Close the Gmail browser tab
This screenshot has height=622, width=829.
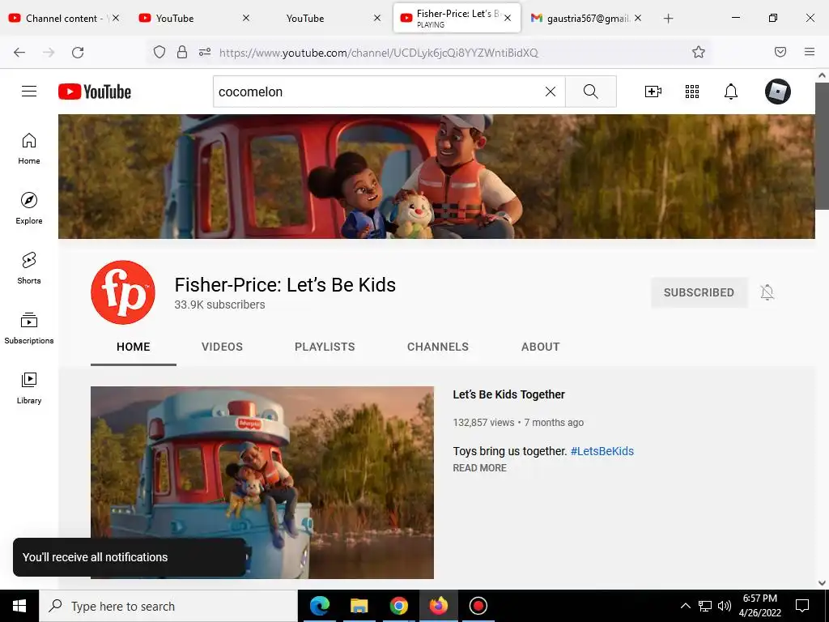tap(638, 19)
